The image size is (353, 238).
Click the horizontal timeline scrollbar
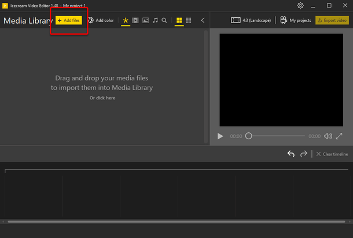(x=176, y=222)
